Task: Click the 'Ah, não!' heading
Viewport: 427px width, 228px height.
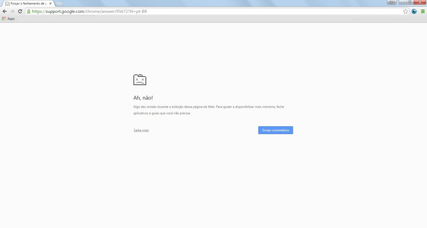Action: click(143, 98)
